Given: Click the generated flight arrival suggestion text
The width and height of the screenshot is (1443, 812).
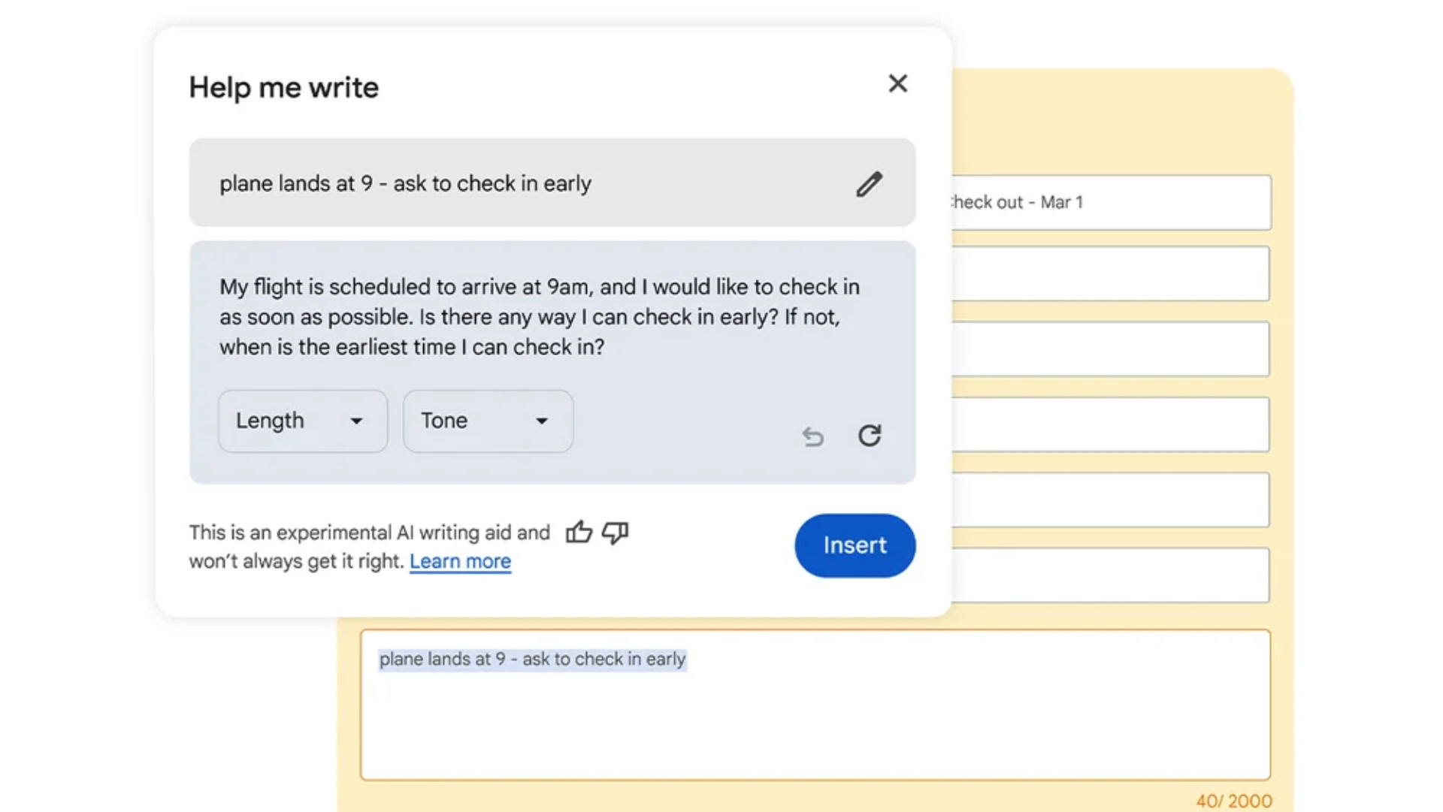Looking at the screenshot, I should pos(539,317).
